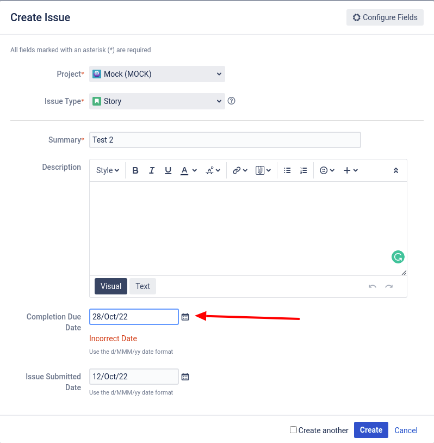
Task: Tick the Create another checkbox
Action: pyautogui.click(x=293, y=430)
